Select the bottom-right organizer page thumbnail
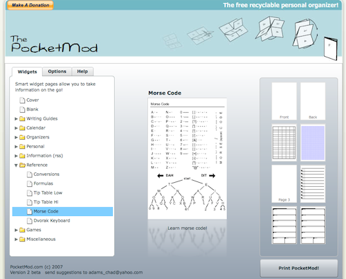Image resolution: width=346 pixels, height=279 pixels. (x=313, y=225)
